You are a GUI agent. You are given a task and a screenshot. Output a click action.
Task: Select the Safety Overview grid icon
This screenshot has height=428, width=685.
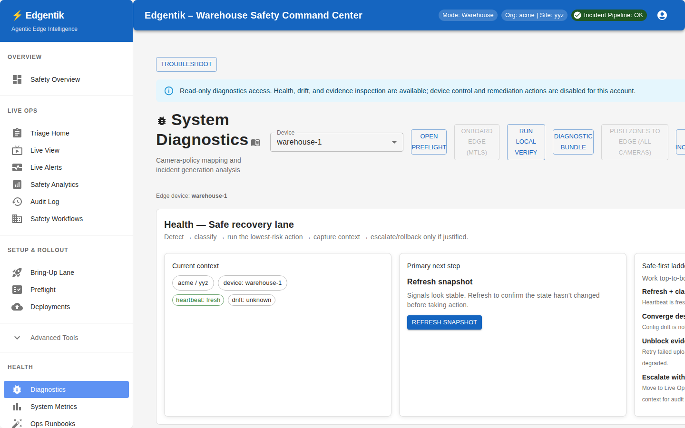pyautogui.click(x=17, y=79)
